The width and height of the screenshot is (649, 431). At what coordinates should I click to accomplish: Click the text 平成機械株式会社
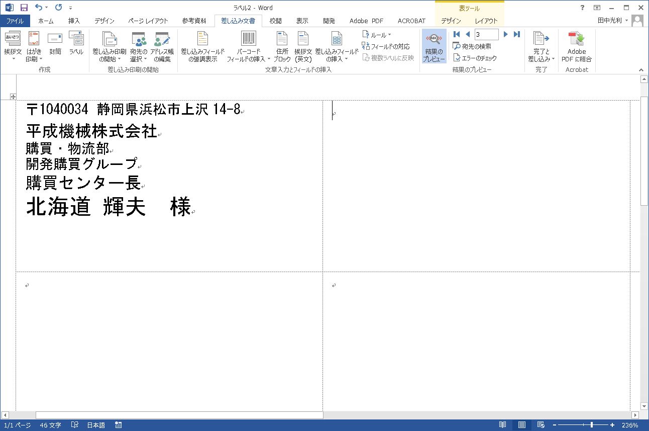[91, 131]
